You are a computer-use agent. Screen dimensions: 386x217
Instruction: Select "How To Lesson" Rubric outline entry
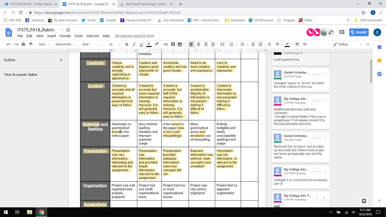coord(21,75)
